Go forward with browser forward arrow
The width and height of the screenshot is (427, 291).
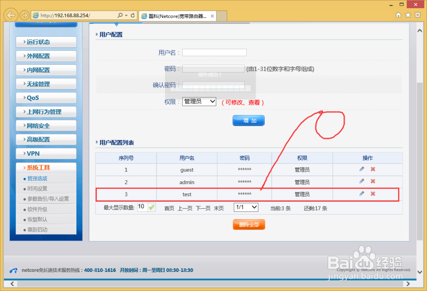pos(24,15)
